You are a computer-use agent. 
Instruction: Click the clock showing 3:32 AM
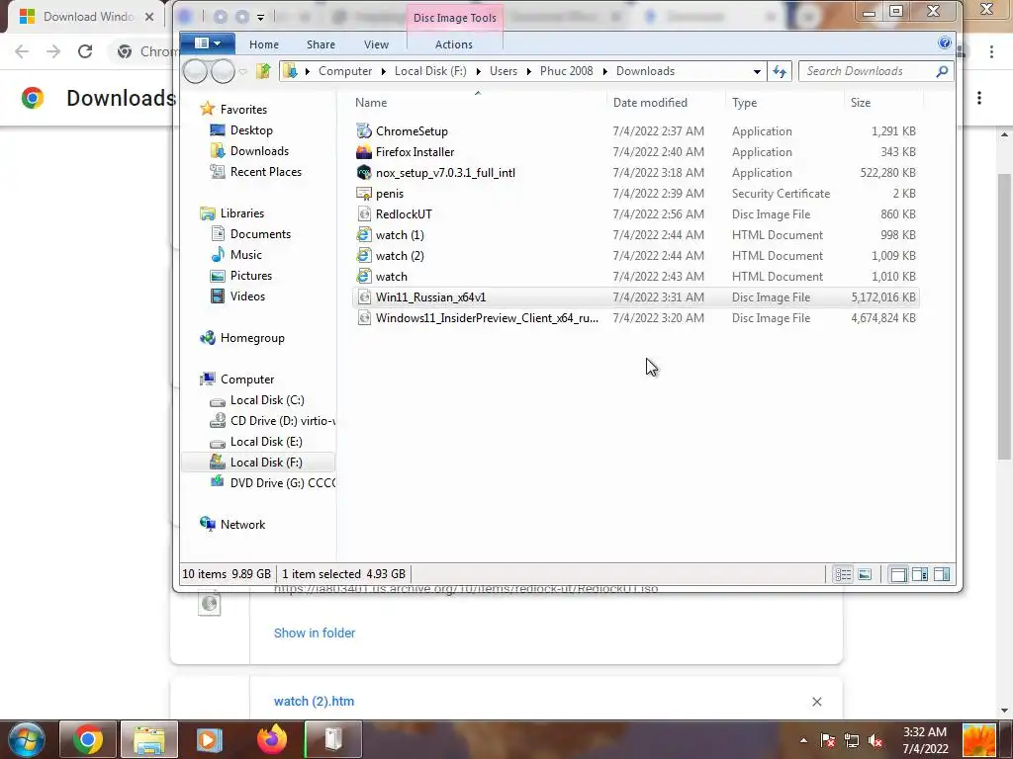pyautogui.click(x=925, y=732)
